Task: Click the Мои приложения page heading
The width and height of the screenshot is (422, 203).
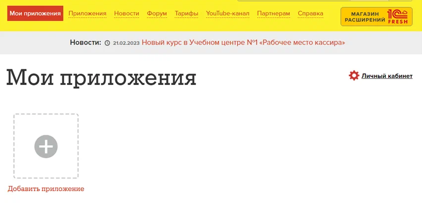Action: tap(101, 78)
